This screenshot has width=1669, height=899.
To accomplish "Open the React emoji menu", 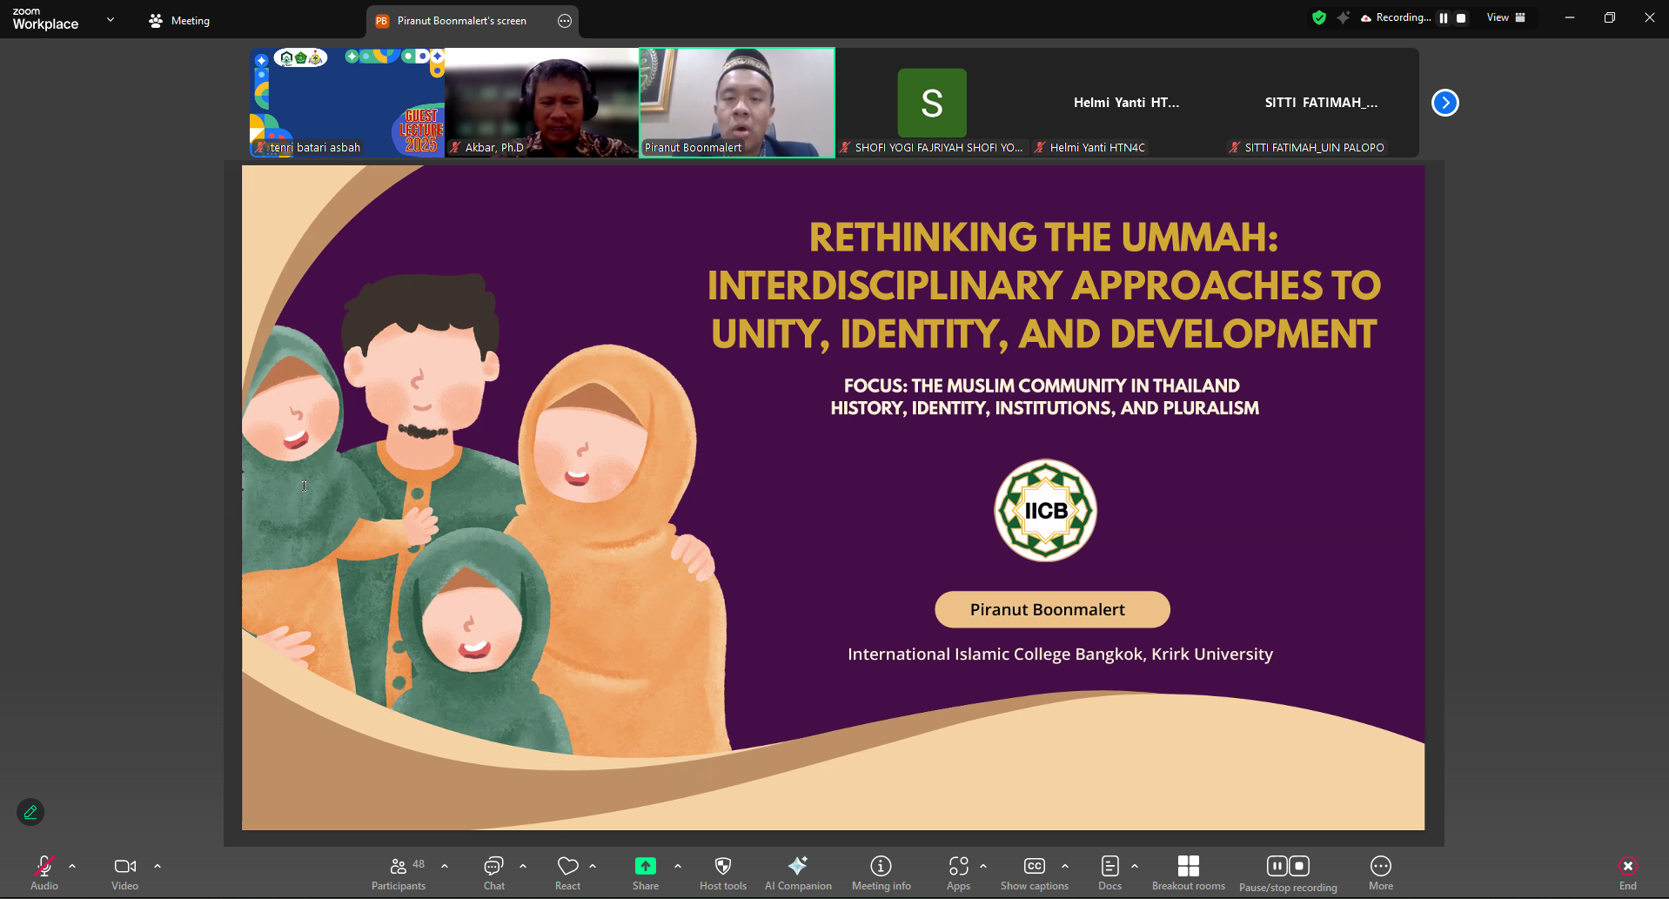I will pyautogui.click(x=567, y=872).
